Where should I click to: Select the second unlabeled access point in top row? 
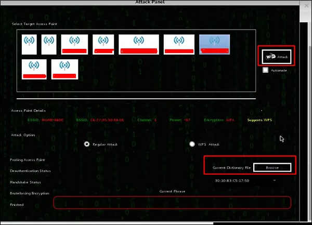click(x=49, y=45)
